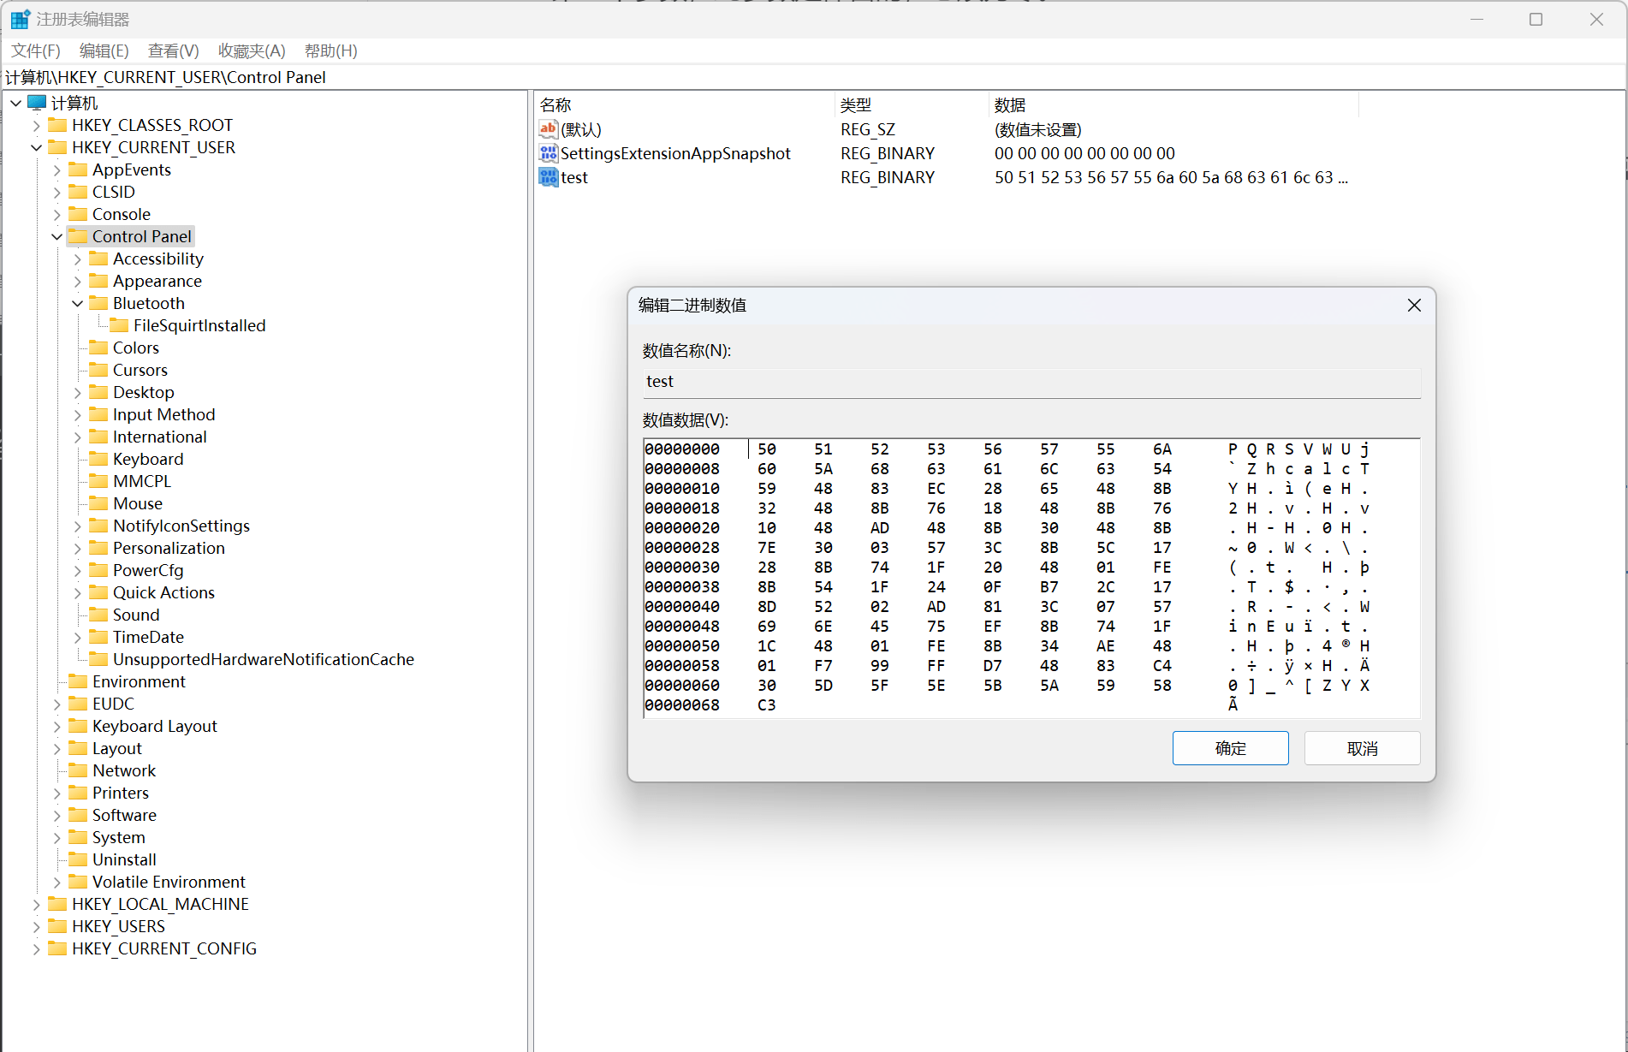Viewport: 1628px width, 1052px height.
Task: Select the HKEY_LOCAL_MACHINE folder icon
Action: click(x=57, y=904)
